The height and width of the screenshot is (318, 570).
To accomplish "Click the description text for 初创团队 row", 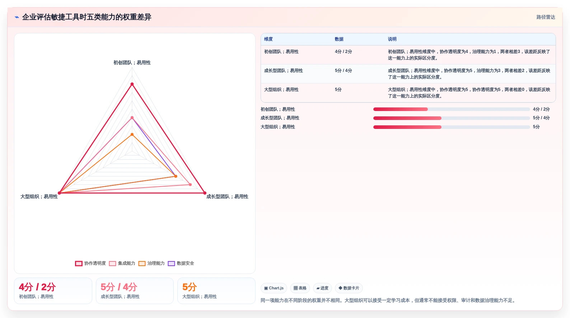I will pyautogui.click(x=469, y=55).
